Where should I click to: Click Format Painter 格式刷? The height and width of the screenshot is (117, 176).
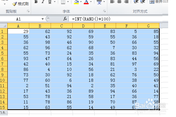(20, 4)
